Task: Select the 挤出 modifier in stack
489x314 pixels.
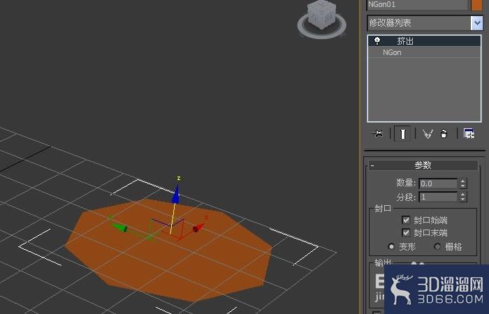Action: click(425, 40)
